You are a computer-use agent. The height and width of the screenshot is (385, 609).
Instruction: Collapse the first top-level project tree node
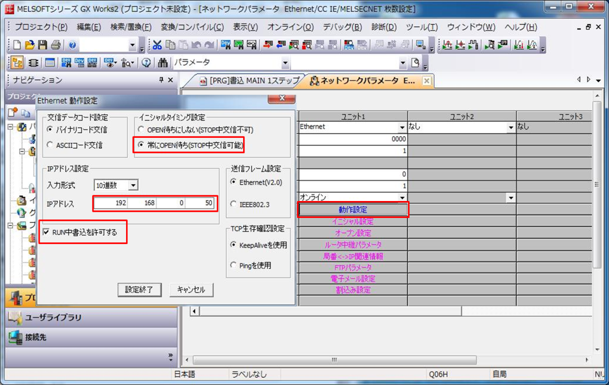(x=11, y=127)
